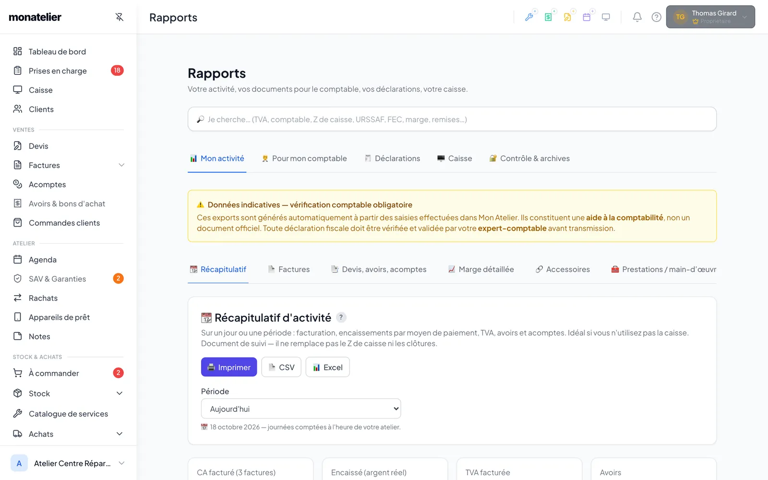Open the Devis, avoirs, acomptes sub-tab
The width and height of the screenshot is (768, 480).
point(379,269)
